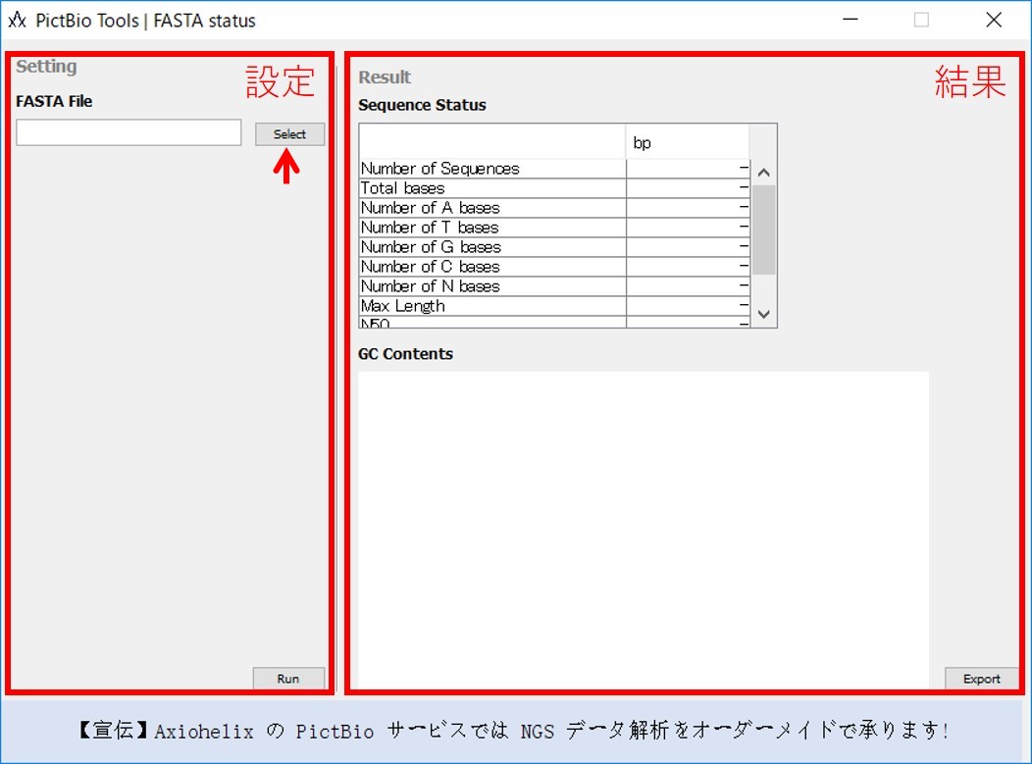Select the Number of Sequences row
This screenshot has width=1032, height=764.
[x=491, y=169]
